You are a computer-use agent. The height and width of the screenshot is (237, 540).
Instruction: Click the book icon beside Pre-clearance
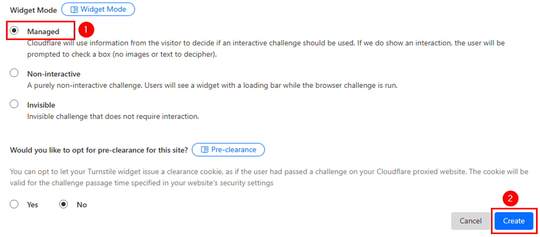click(205, 150)
